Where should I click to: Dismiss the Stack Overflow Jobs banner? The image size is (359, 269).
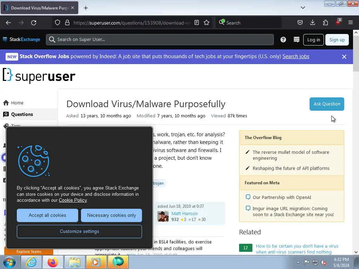pos(344,57)
